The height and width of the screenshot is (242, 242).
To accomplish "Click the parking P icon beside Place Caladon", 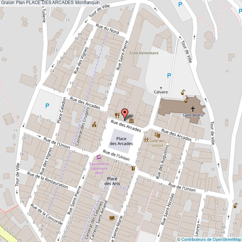I will (47, 106).
